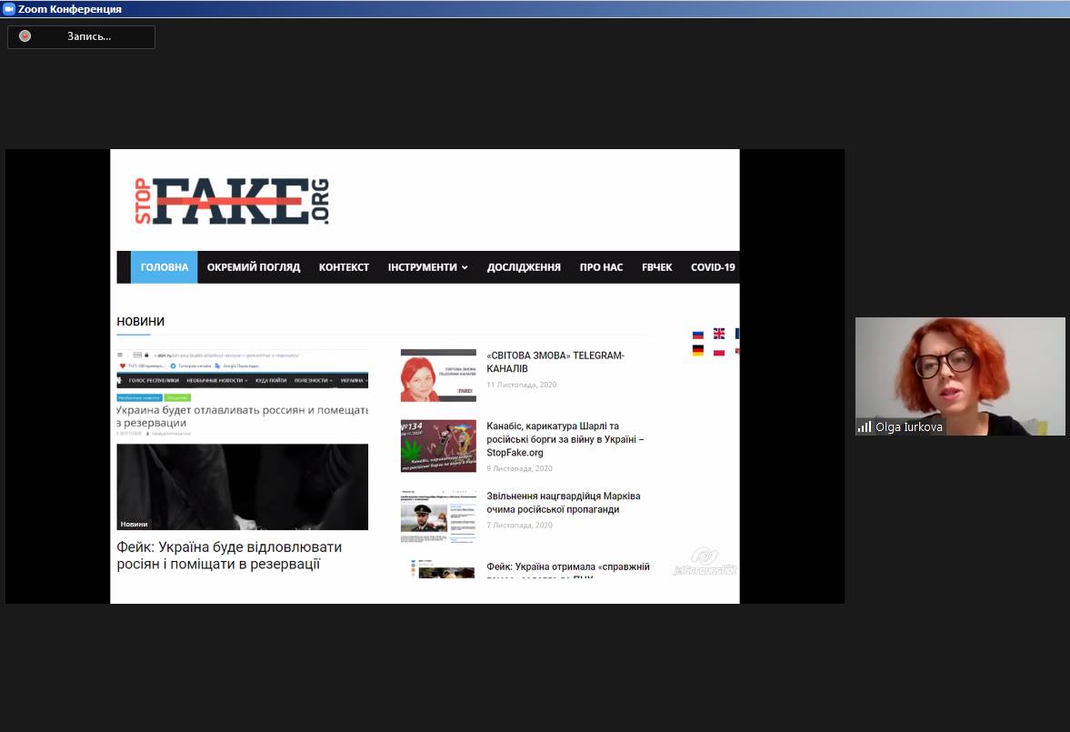This screenshot has width=1070, height=732.
Task: Choose the German flag language icon
Action: tap(698, 351)
